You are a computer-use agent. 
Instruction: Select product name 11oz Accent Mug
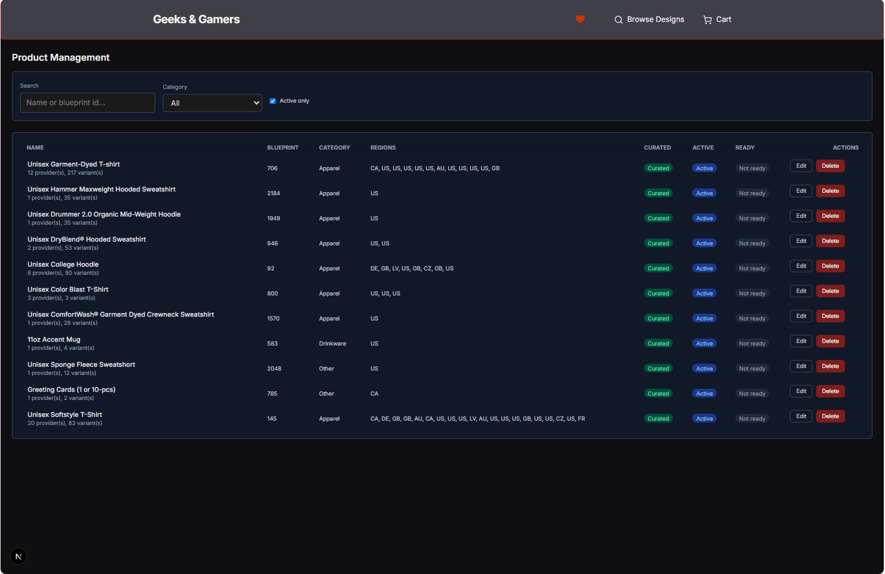click(54, 339)
